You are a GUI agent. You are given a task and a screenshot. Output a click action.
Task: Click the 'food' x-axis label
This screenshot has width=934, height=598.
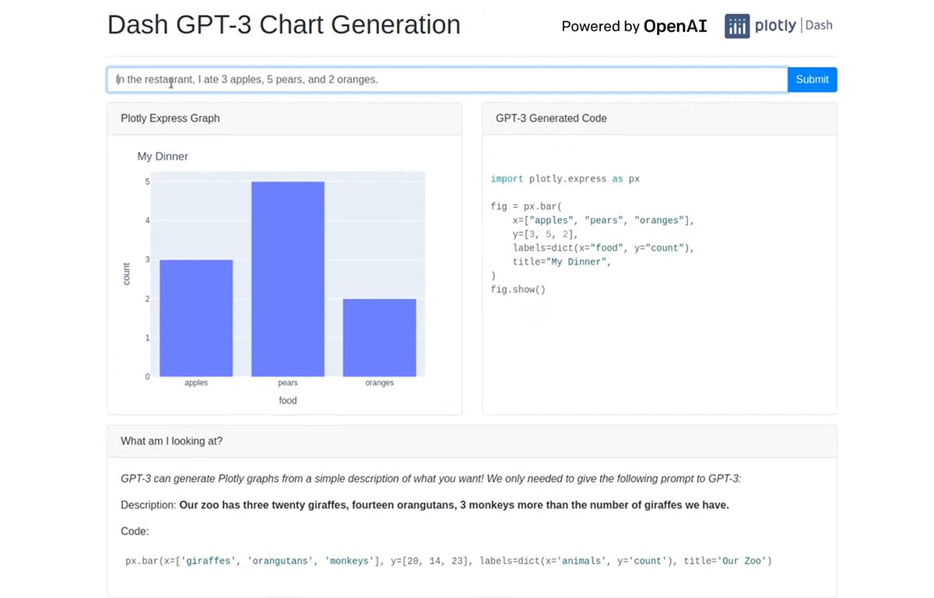coord(288,400)
